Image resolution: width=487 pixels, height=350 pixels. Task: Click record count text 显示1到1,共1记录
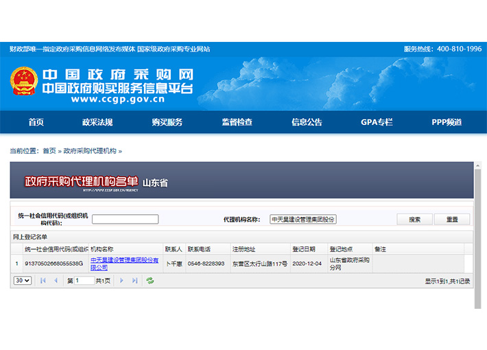[x=447, y=281]
